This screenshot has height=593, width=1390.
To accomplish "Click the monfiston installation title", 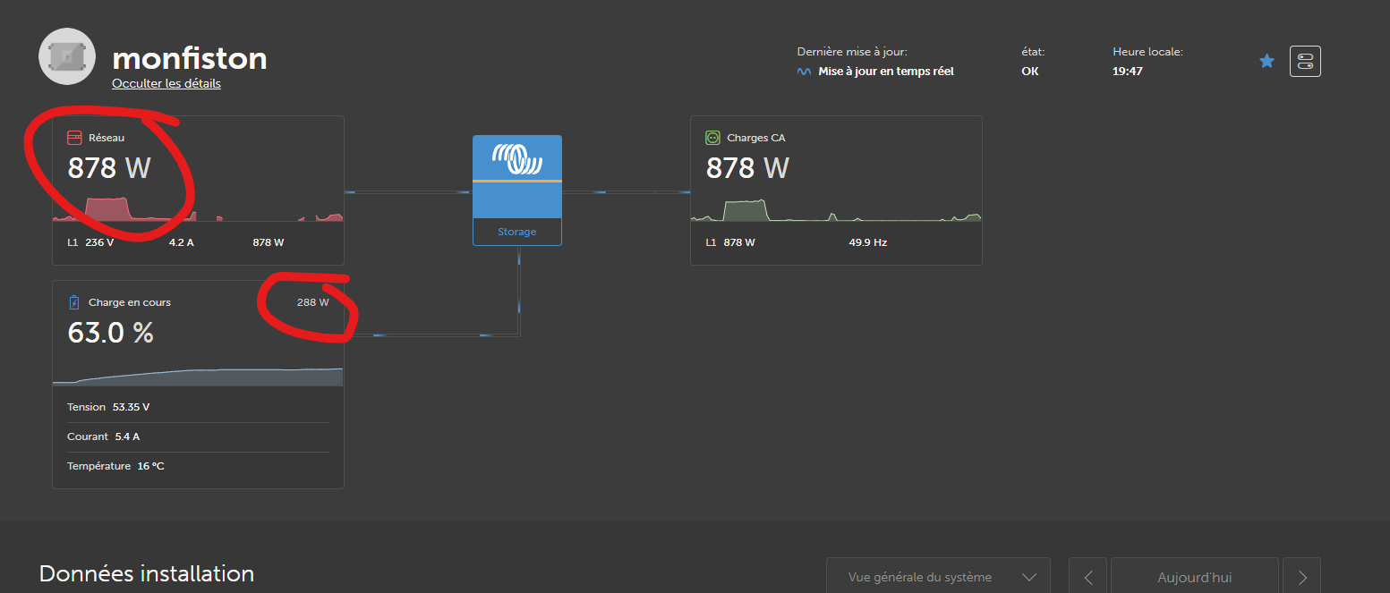I will click(x=190, y=58).
